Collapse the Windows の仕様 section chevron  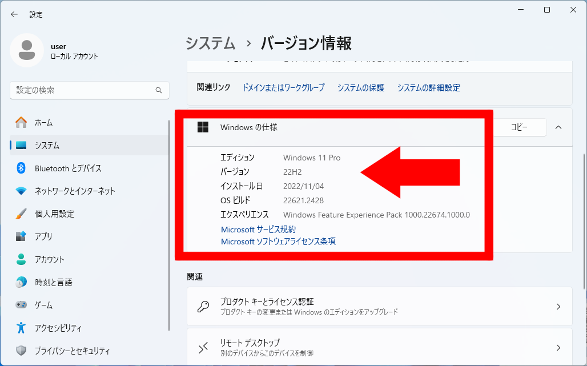point(558,127)
